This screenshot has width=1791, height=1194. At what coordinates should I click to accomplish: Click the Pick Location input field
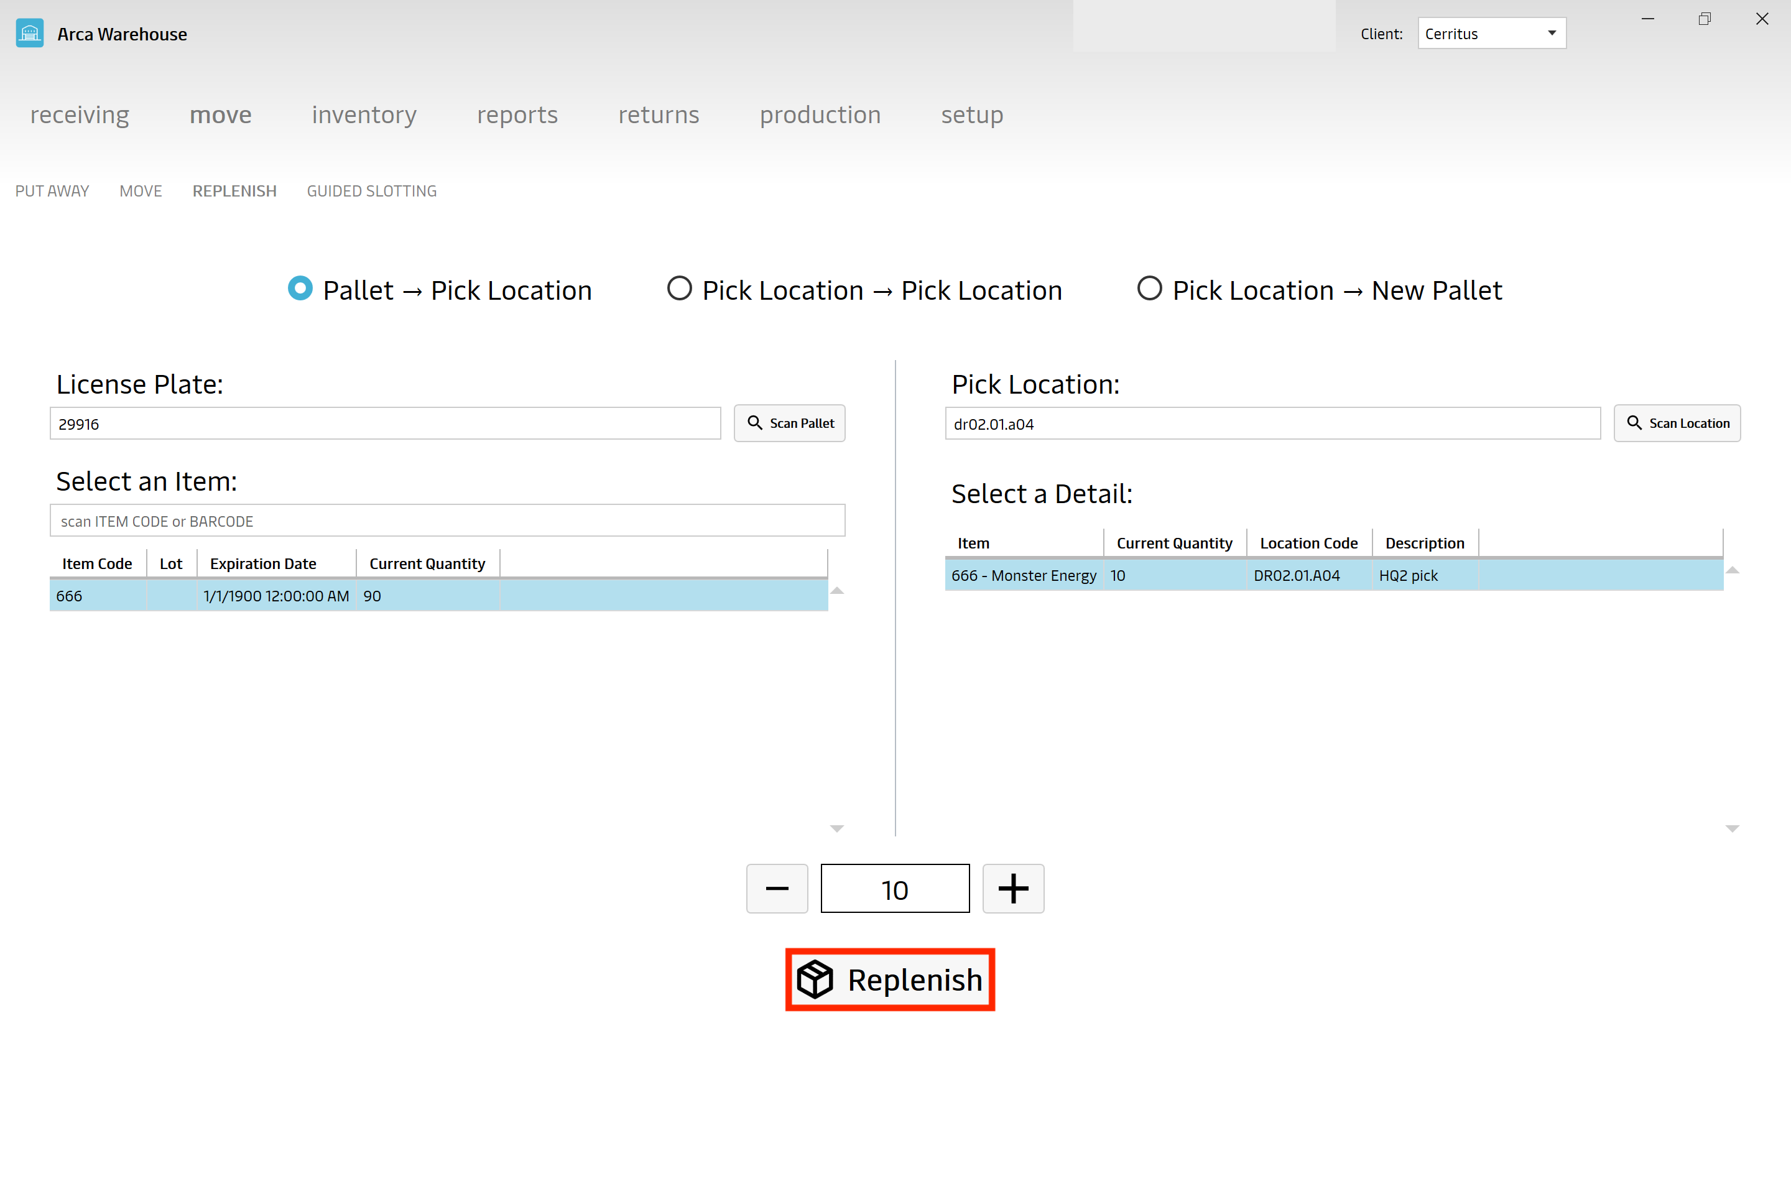point(1272,423)
